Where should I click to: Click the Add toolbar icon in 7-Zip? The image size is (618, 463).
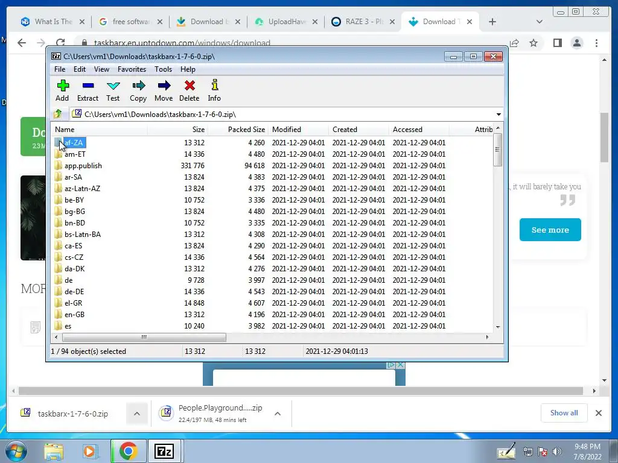click(x=62, y=90)
